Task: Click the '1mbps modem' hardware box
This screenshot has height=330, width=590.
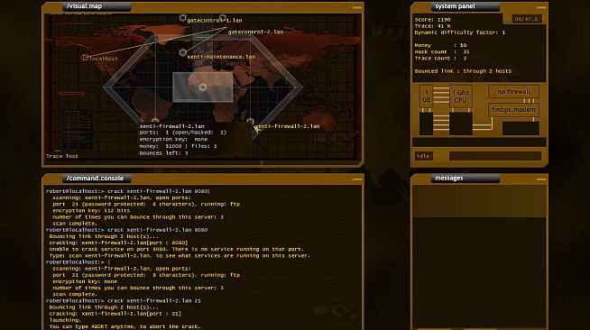Action: 513,110
